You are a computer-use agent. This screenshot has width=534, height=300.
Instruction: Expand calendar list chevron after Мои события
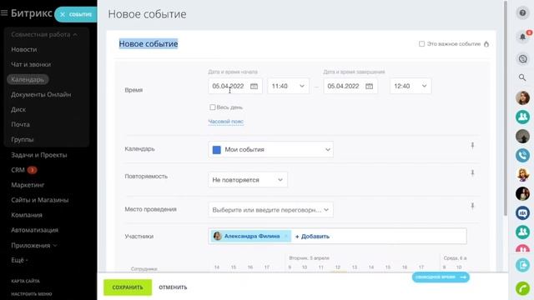click(x=328, y=150)
